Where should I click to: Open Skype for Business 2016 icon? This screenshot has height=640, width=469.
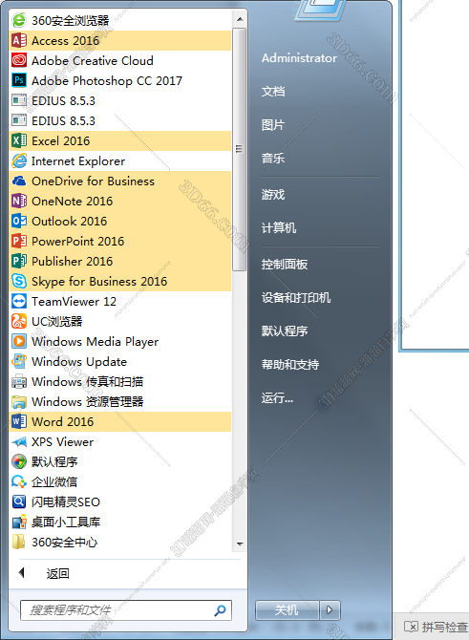coord(19,281)
